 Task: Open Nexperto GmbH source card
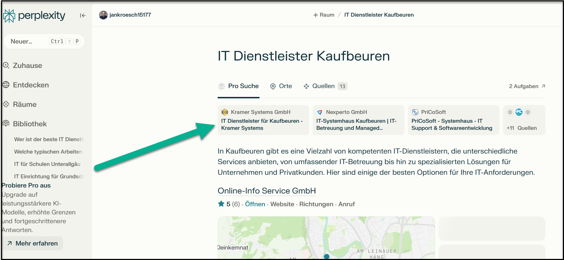point(358,120)
